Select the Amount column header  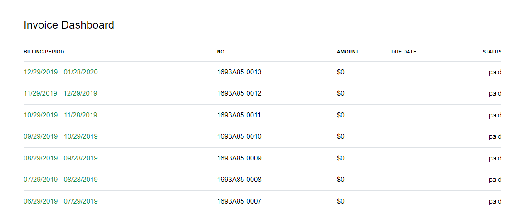(x=348, y=52)
